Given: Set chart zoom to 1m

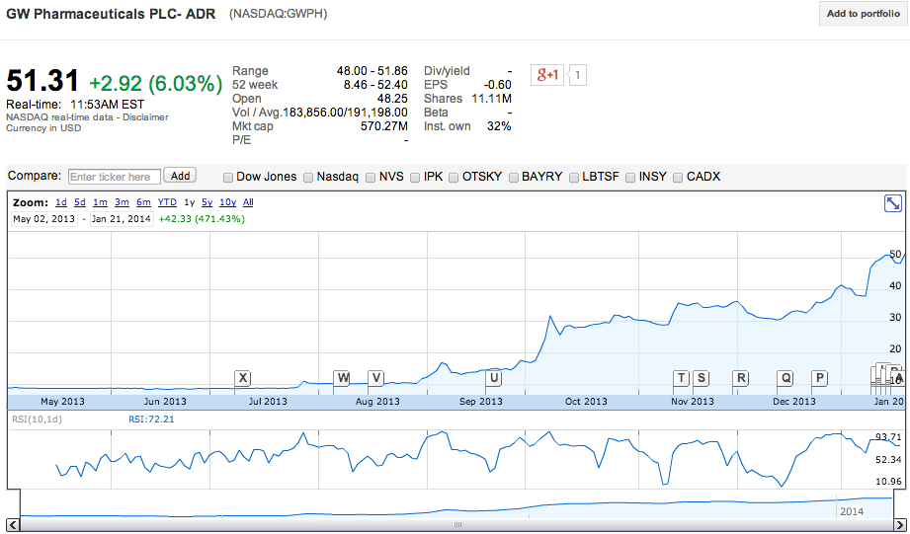Looking at the screenshot, I should pos(101,202).
